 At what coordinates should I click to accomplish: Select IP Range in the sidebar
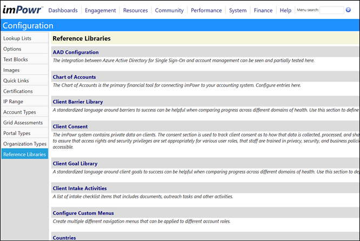tap(24, 102)
